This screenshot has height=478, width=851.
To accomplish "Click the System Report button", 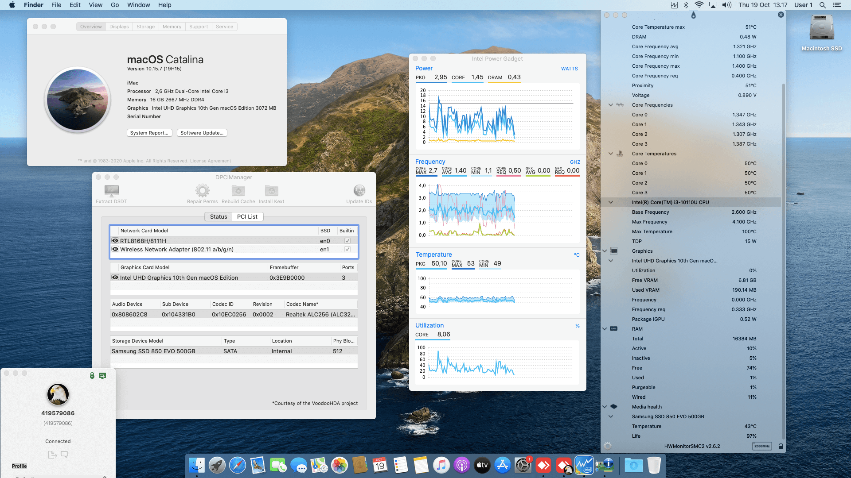I will point(149,133).
